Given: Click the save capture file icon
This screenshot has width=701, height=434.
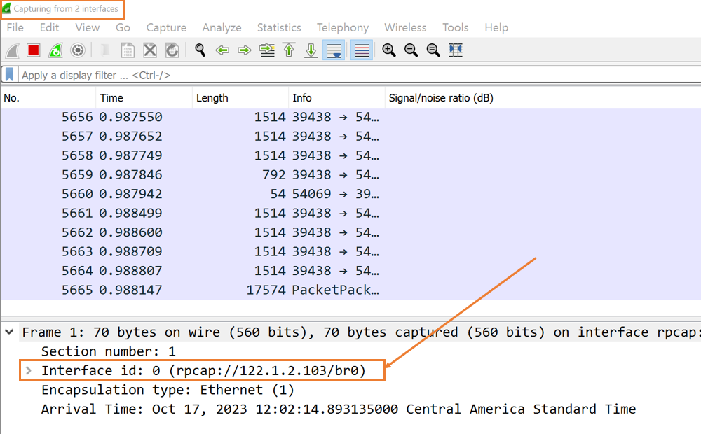Looking at the screenshot, I should 128,50.
